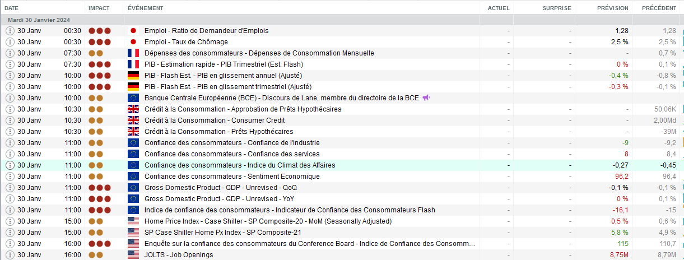Click French flag next to PIB Trimestriel (Est. Flash)
The image size is (684, 260).
(133, 64)
